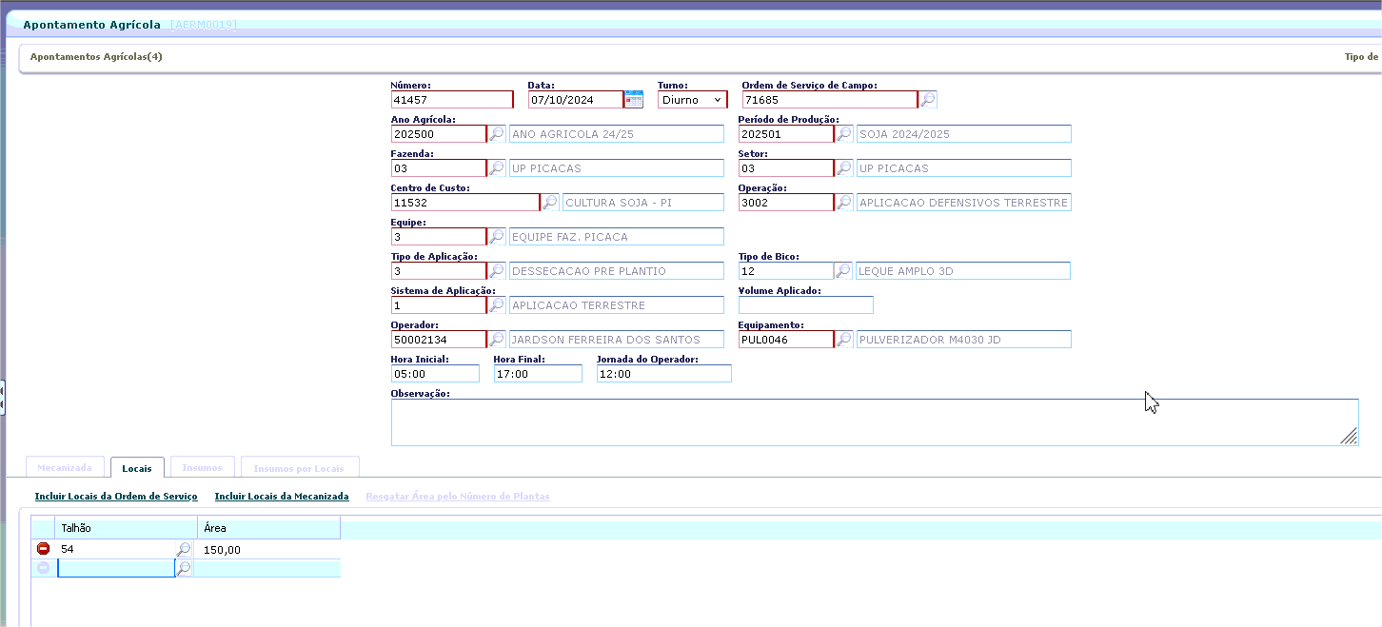This screenshot has height=627, width=1382.
Task: Click the Ano Agrícola code field 202500
Action: pos(439,133)
